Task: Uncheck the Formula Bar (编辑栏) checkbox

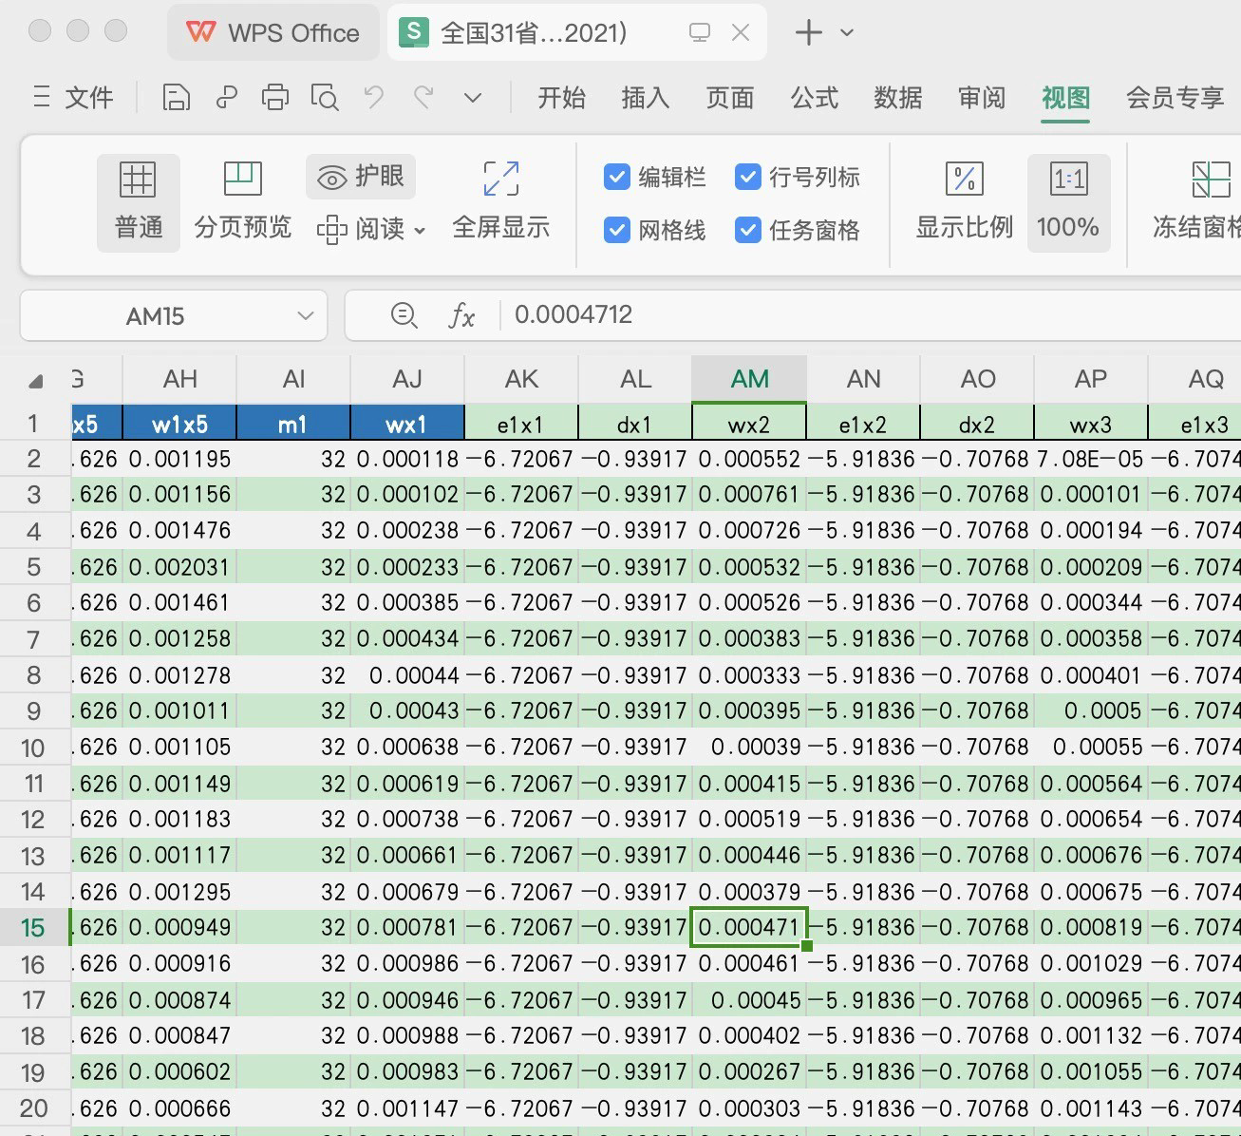Action: [x=617, y=178]
